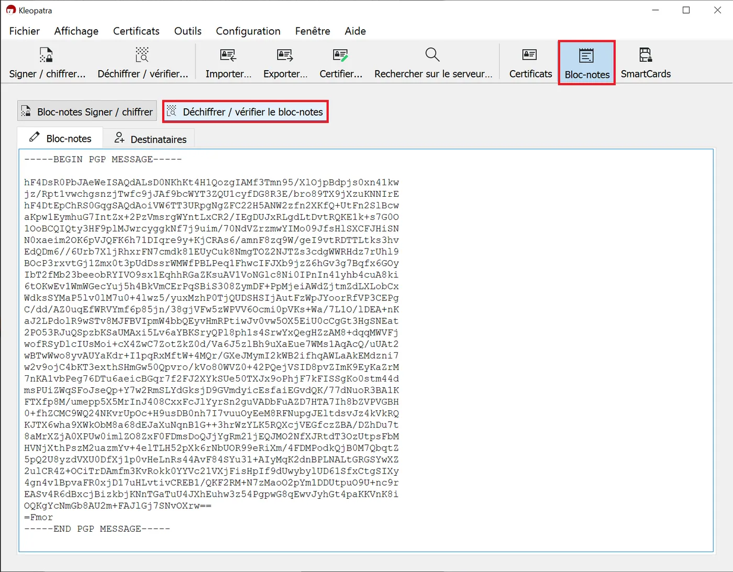Click the line starting with 2ulCR4Z+OCiTr
The width and height of the screenshot is (733, 572).
(x=212, y=471)
